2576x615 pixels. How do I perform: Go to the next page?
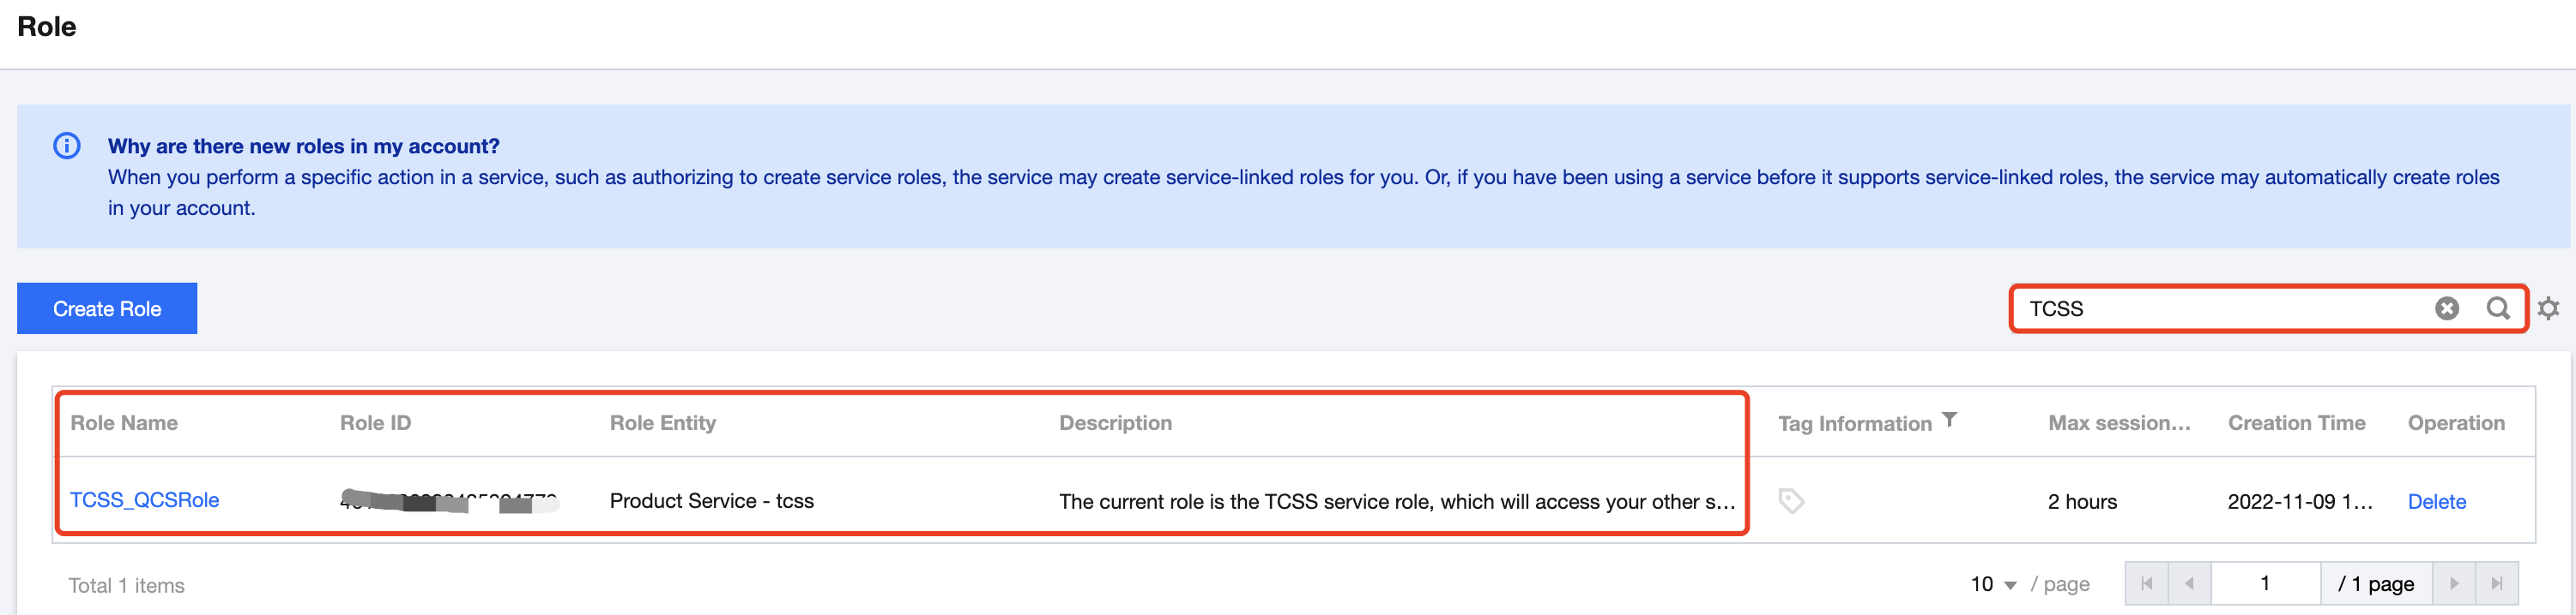tap(2454, 584)
